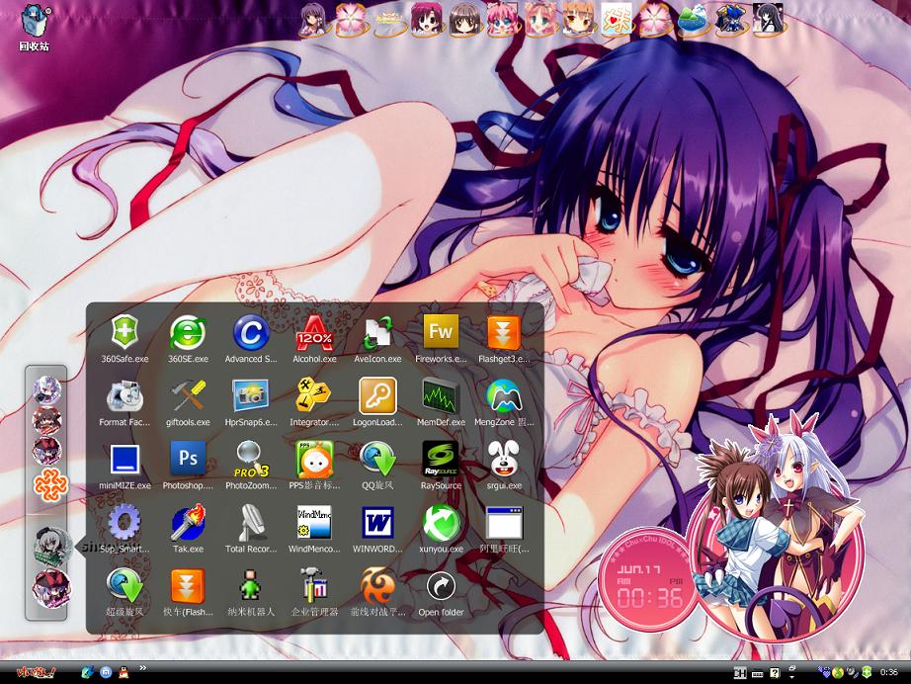Viewport: 911px width, 684px height.
Task: Open the question mark help tray icon
Action: 775,673
